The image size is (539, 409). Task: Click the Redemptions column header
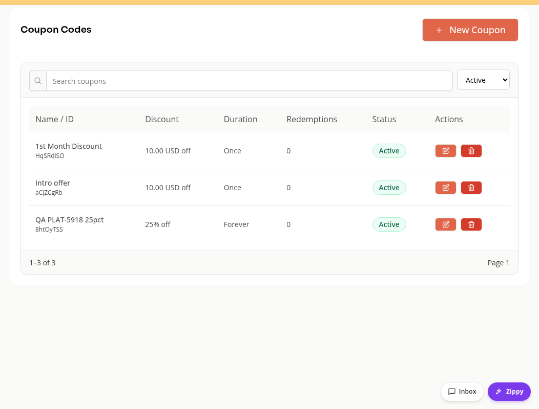click(x=312, y=119)
